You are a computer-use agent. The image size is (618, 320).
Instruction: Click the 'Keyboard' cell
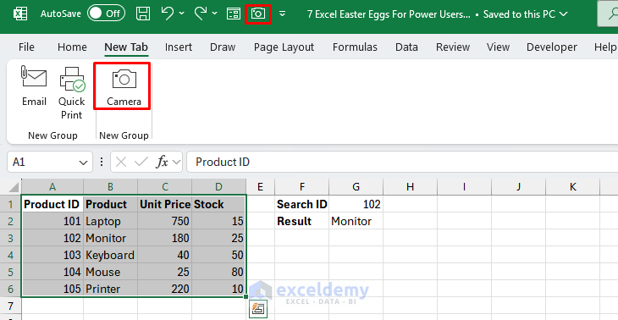click(110, 256)
